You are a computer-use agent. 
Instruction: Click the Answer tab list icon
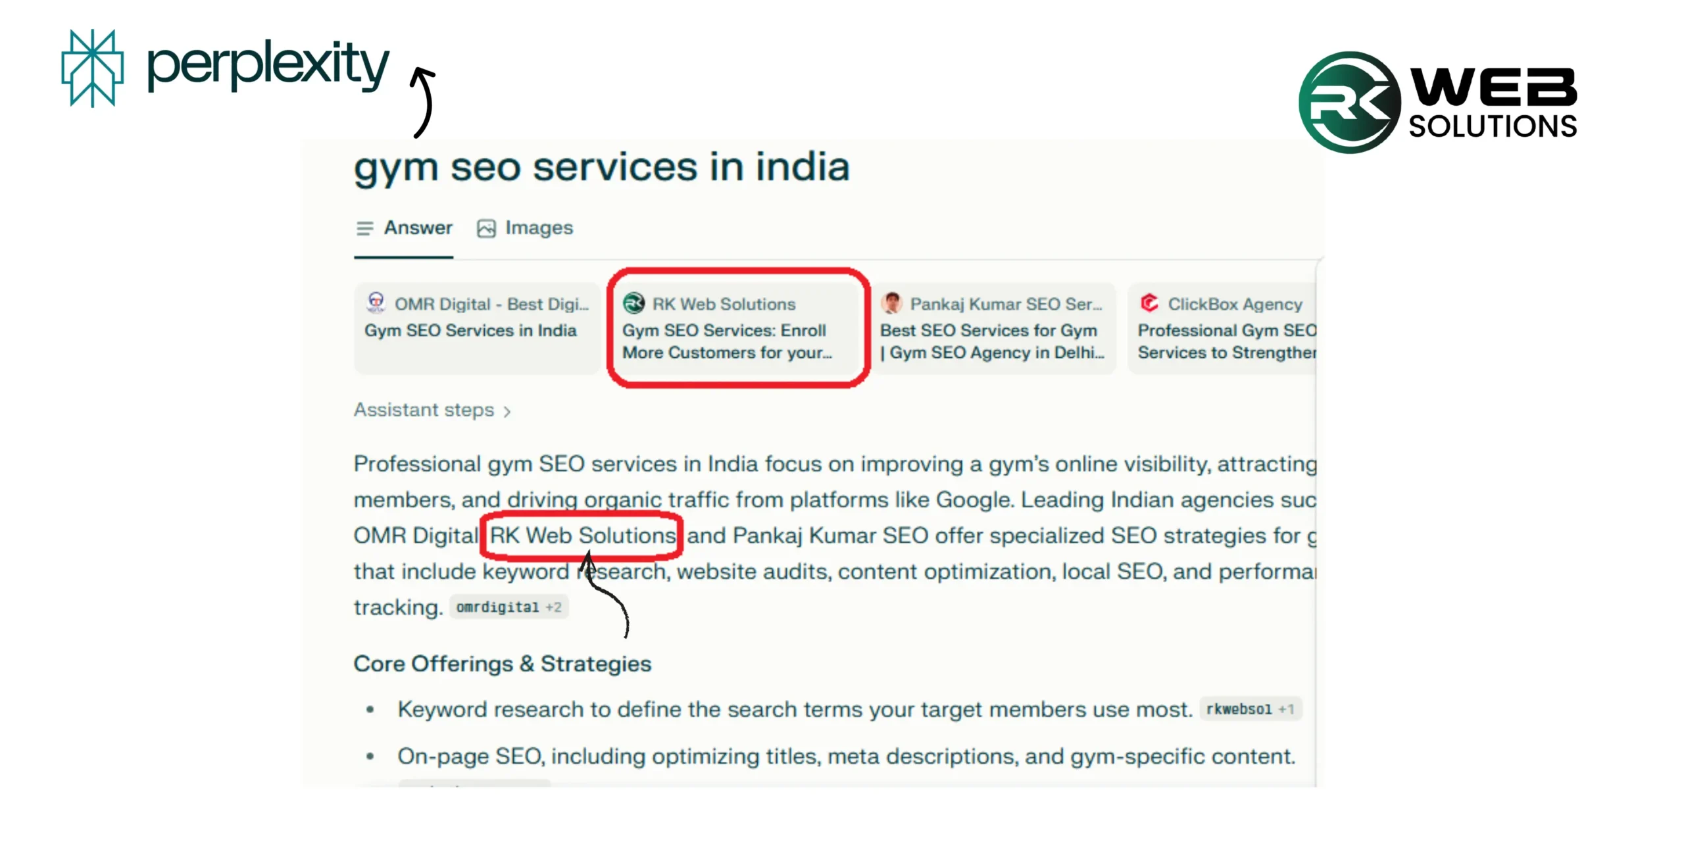[x=364, y=228]
